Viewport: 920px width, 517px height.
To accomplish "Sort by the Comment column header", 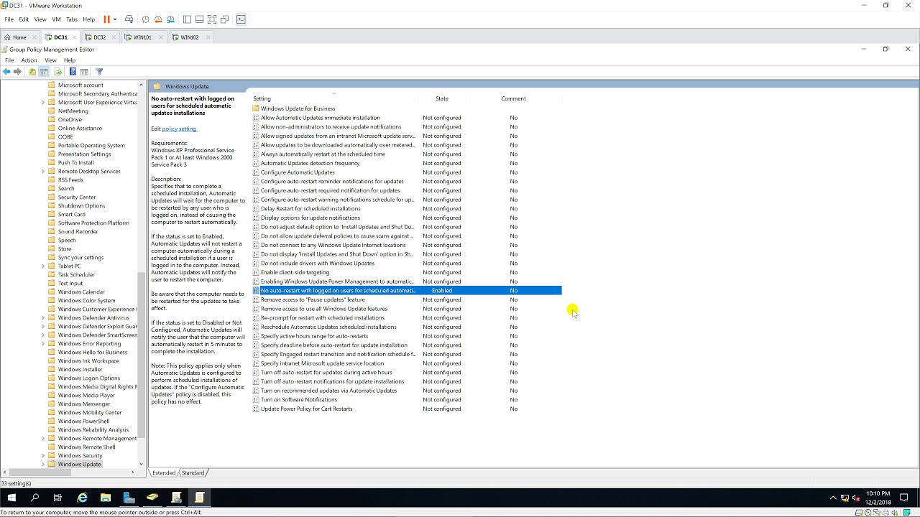I will pos(514,98).
